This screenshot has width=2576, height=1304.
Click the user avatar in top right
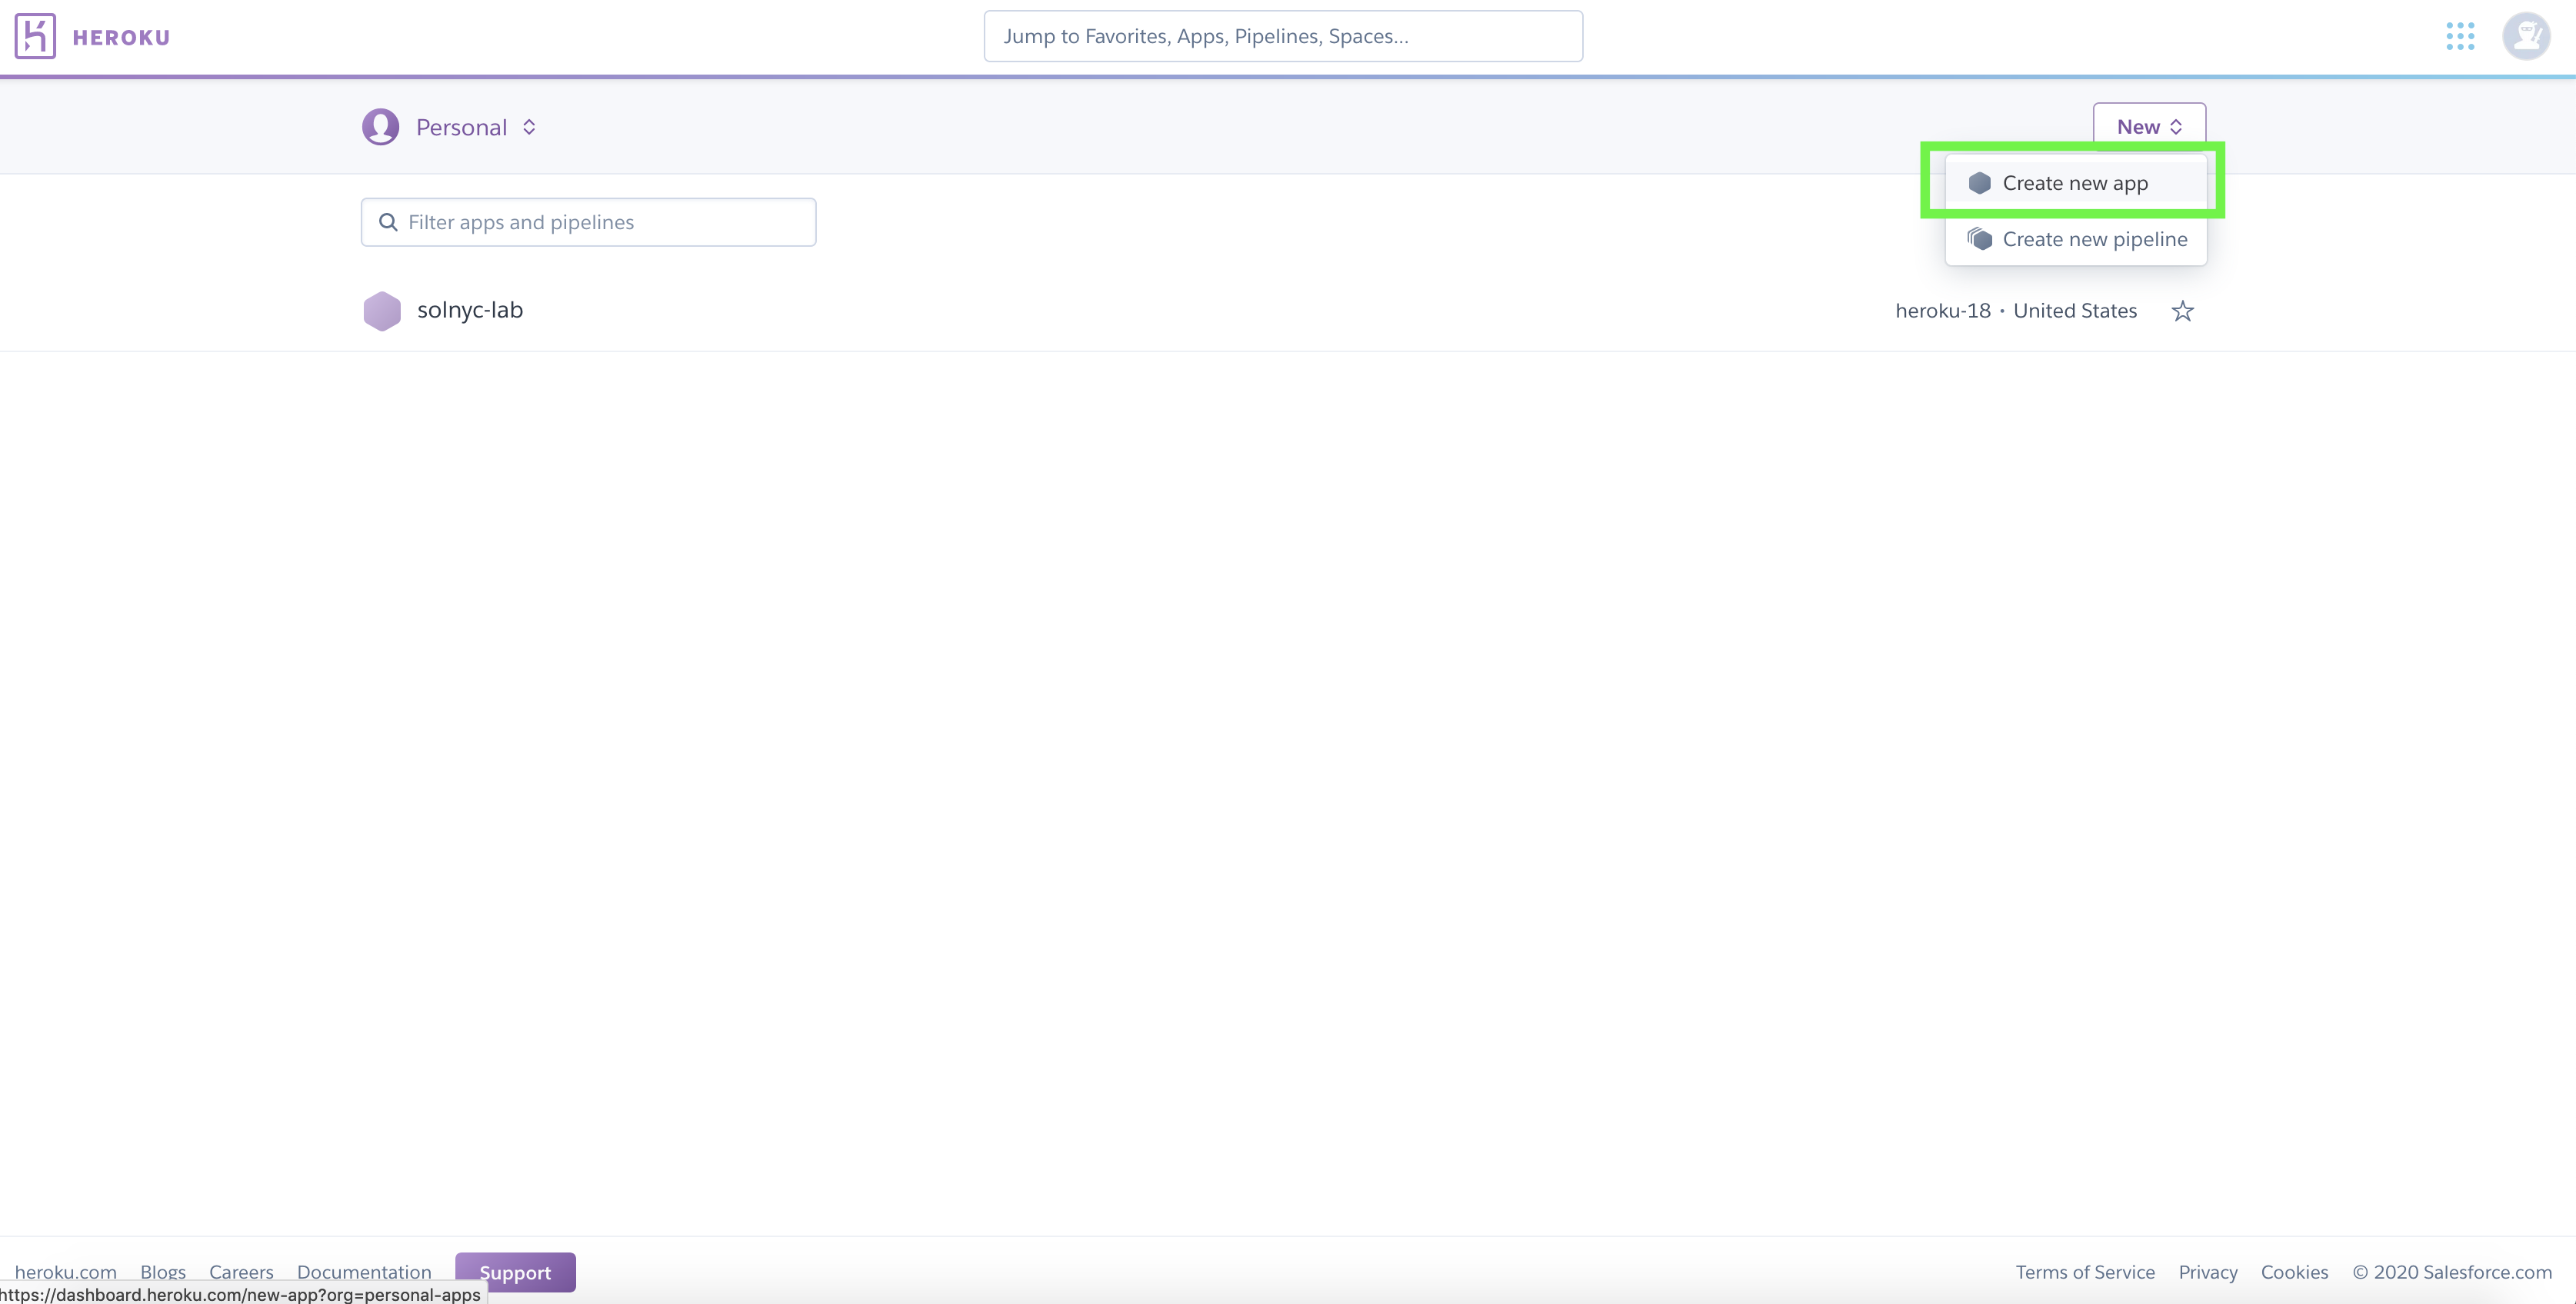pyautogui.click(x=2526, y=36)
